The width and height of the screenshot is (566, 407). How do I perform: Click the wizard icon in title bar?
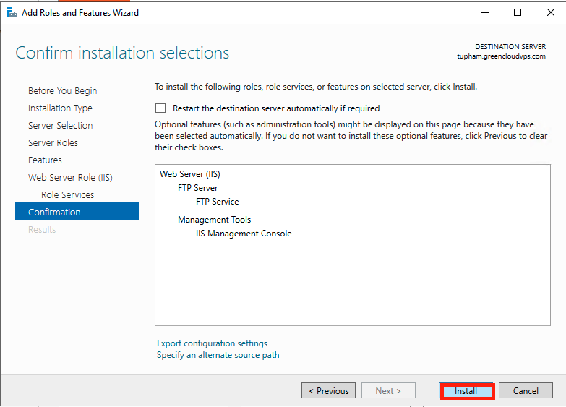12,13
